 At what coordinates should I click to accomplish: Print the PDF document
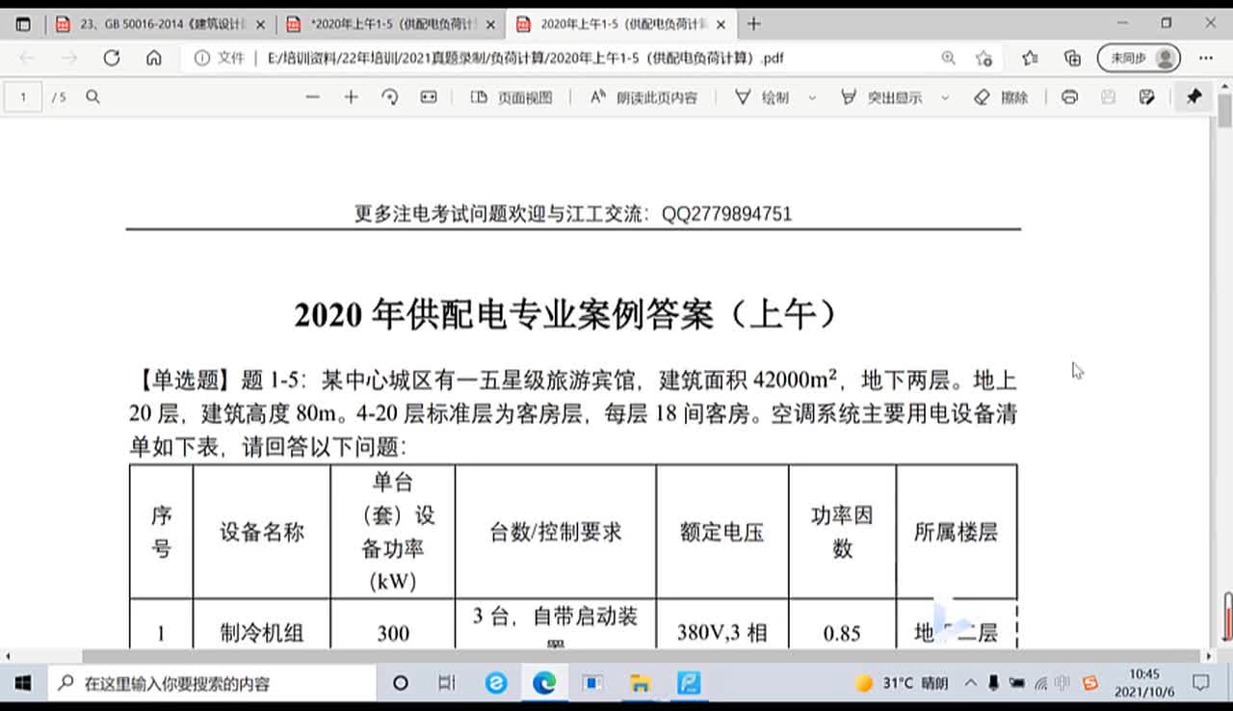point(1069,97)
